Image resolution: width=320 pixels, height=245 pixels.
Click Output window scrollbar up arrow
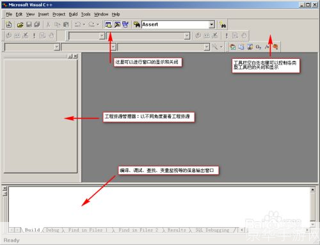click(312, 189)
